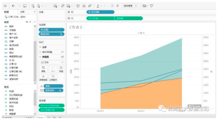Screen dimensions: 218x119
Task: Click the Add new data source icon
Action: 33,6
